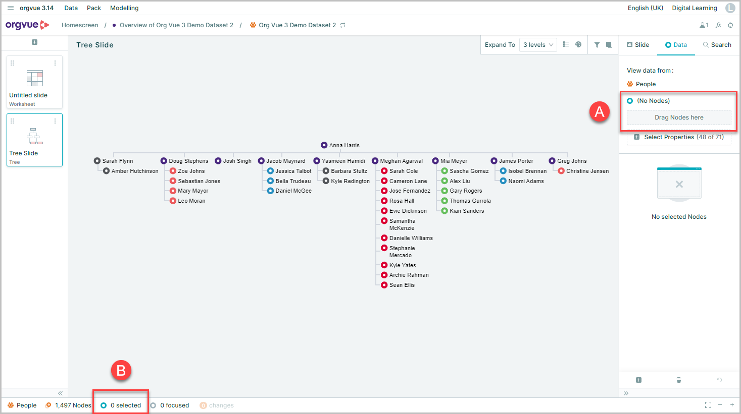Select the Untitled slide Worksheet thumbnail
This screenshot has height=414, width=741.
click(x=34, y=82)
